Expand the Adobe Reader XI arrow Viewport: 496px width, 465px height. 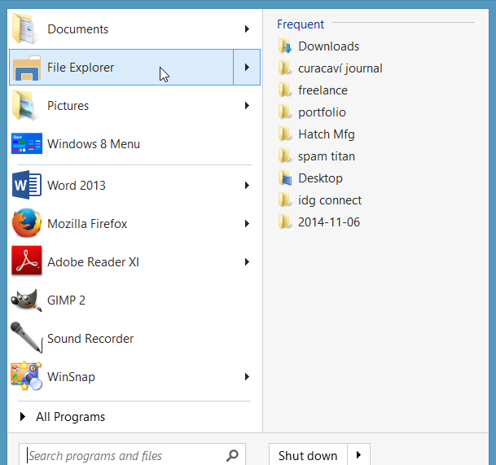[x=247, y=261]
